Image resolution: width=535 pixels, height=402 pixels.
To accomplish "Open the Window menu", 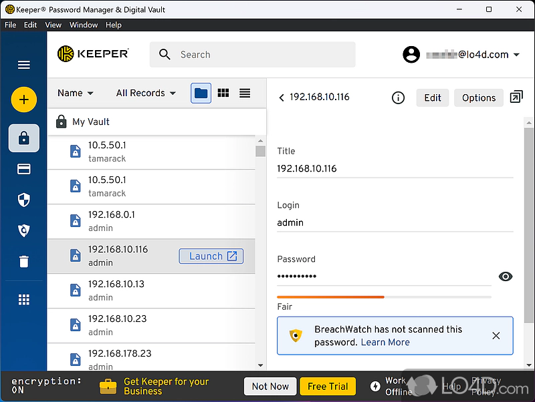I will (x=84, y=25).
